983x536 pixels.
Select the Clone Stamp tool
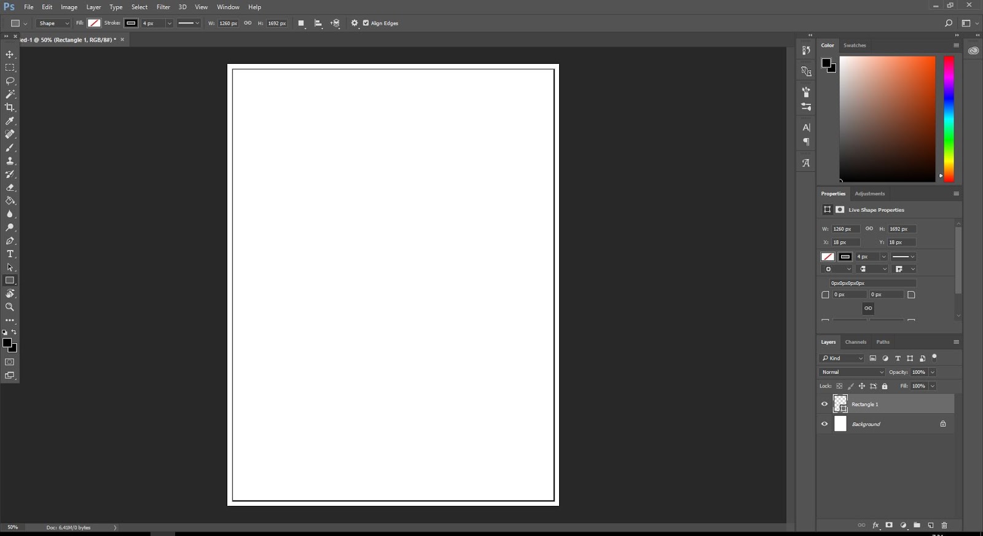[x=10, y=161]
